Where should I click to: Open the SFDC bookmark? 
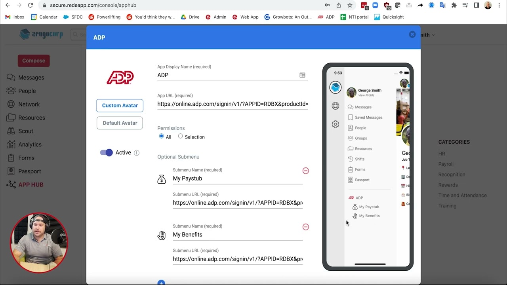73,17
